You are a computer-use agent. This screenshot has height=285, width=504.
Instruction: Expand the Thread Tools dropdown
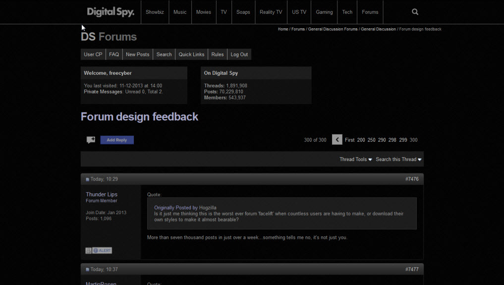[355, 160]
